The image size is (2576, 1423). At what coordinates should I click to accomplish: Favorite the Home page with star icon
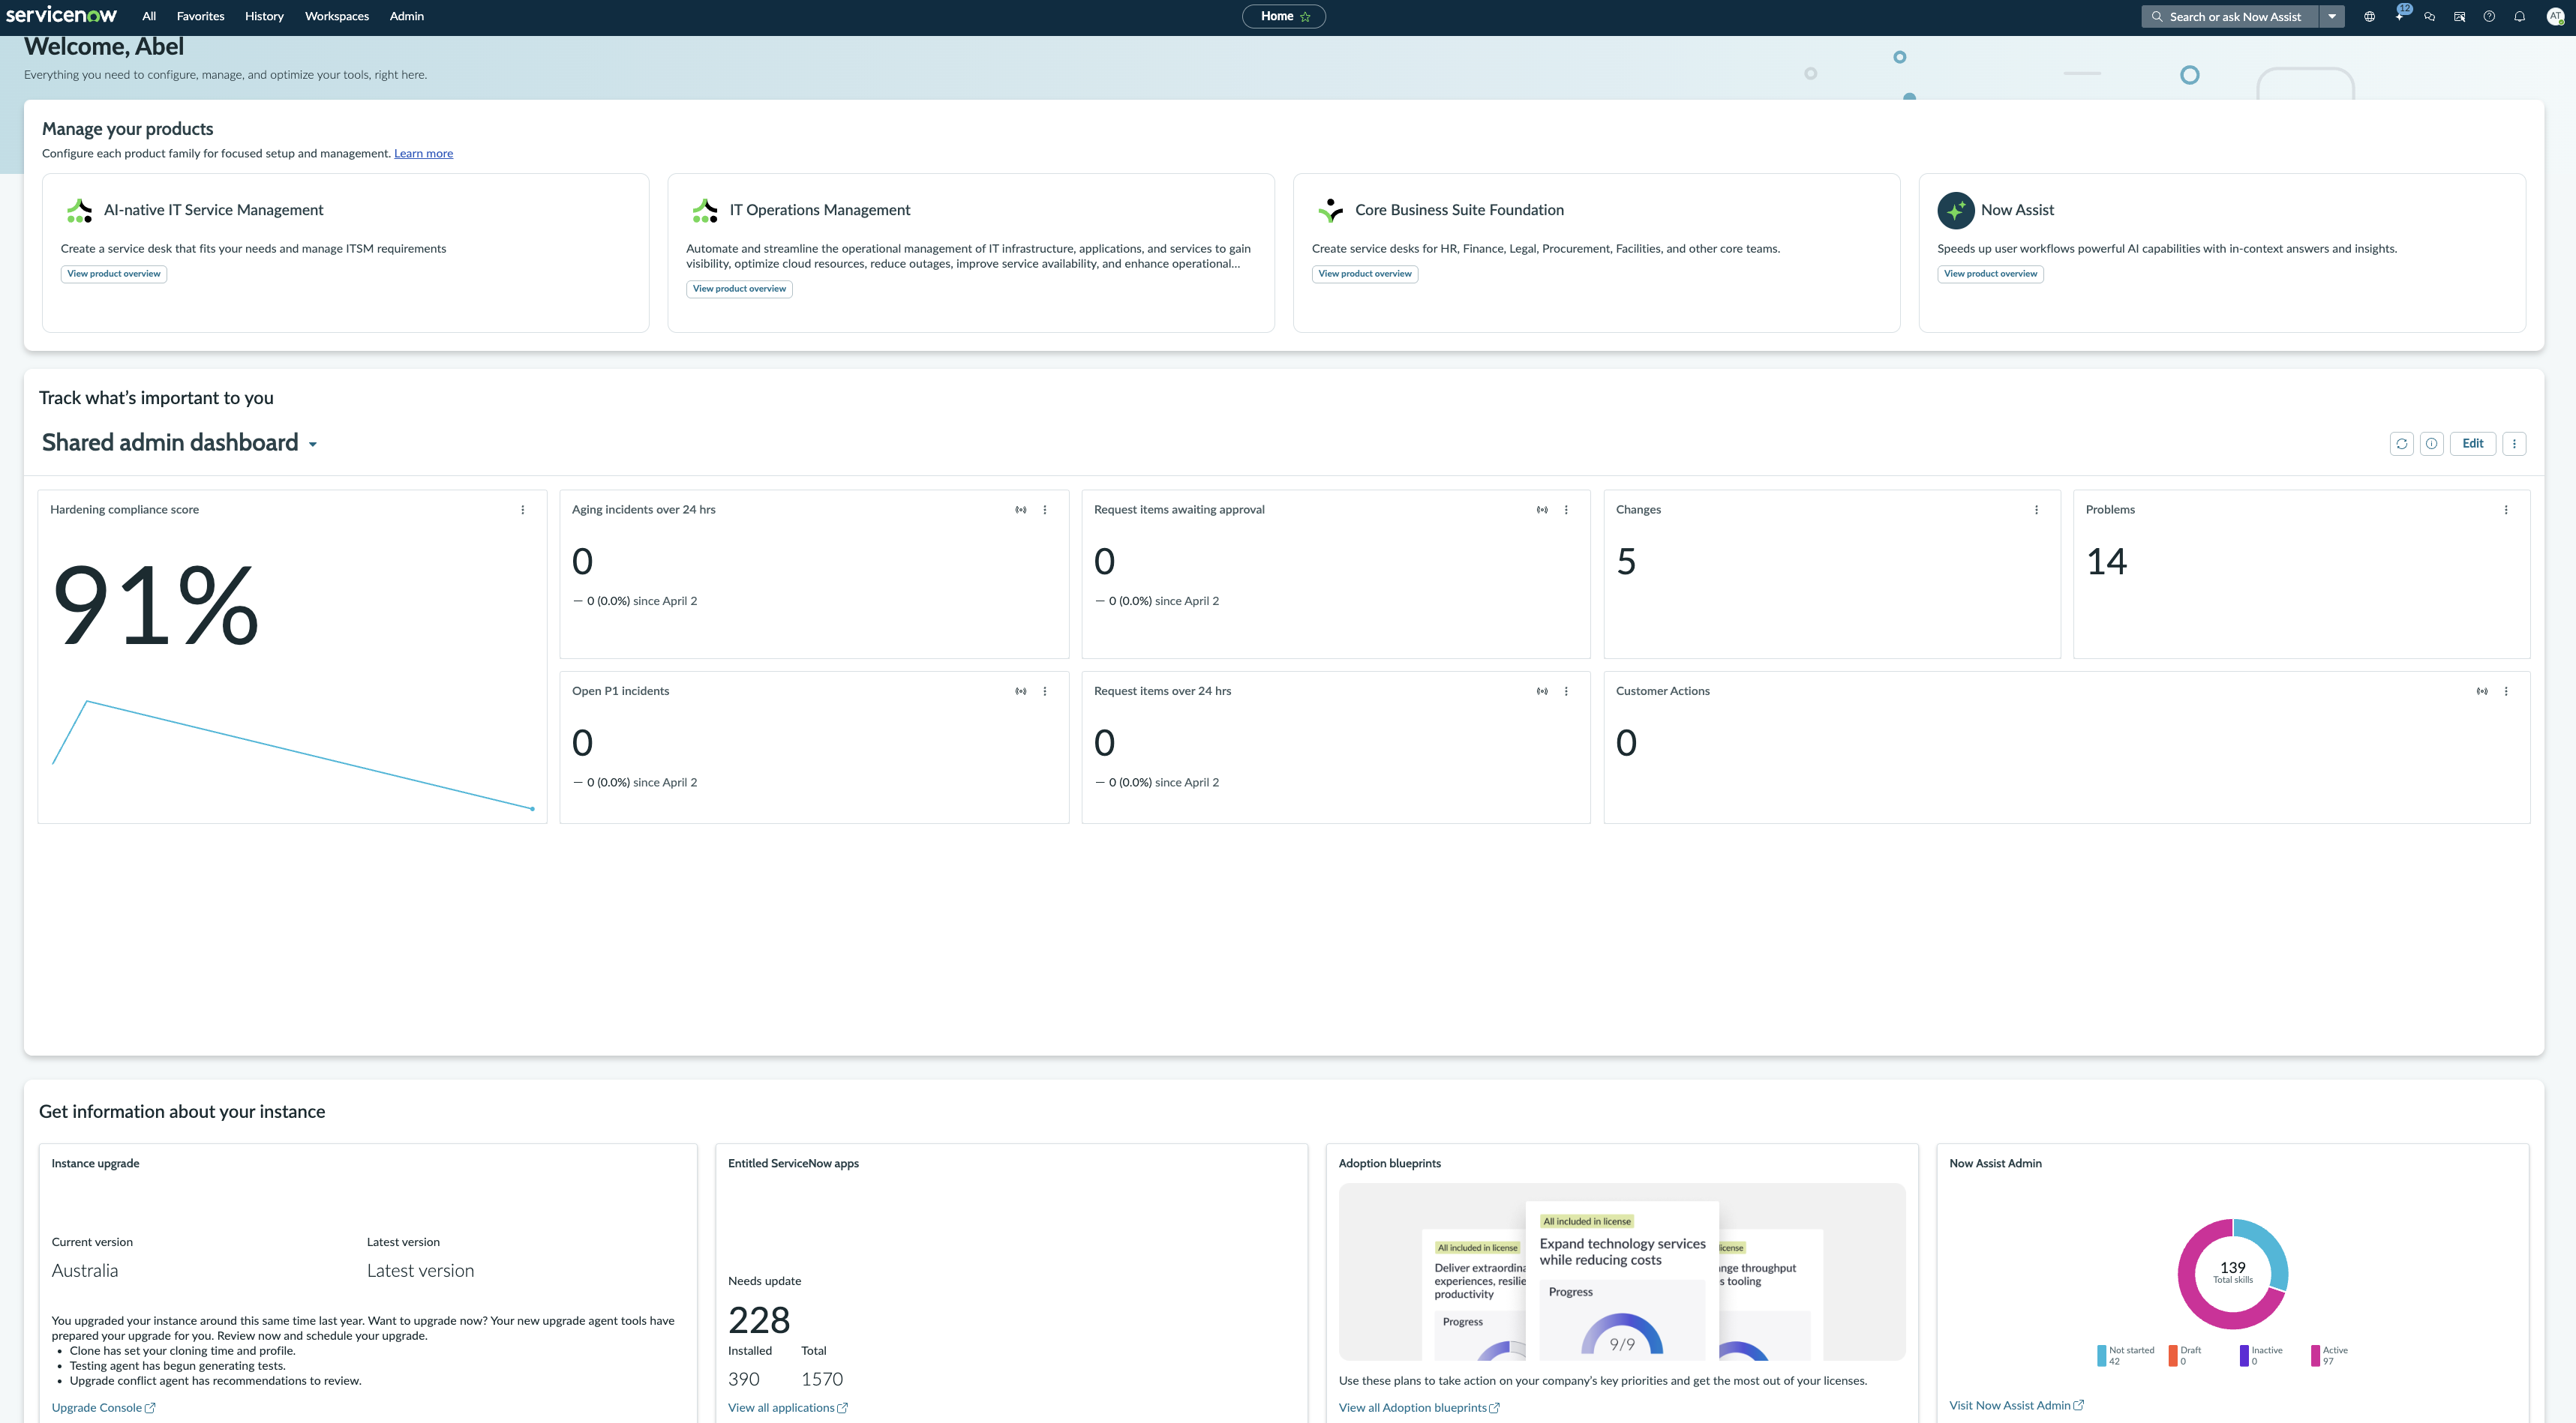pyautogui.click(x=1305, y=16)
